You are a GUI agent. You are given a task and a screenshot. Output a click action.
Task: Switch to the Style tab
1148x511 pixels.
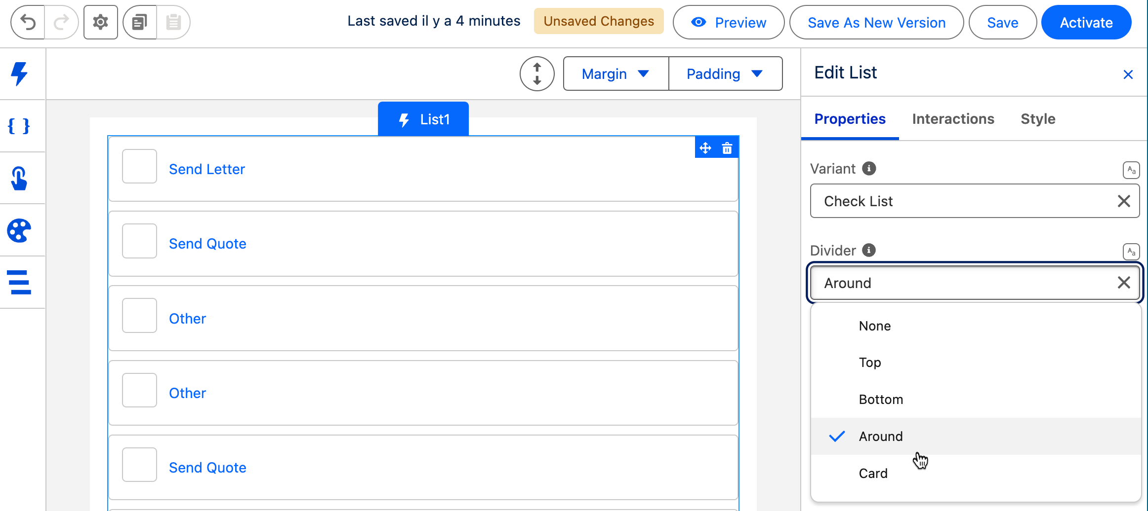click(x=1038, y=119)
